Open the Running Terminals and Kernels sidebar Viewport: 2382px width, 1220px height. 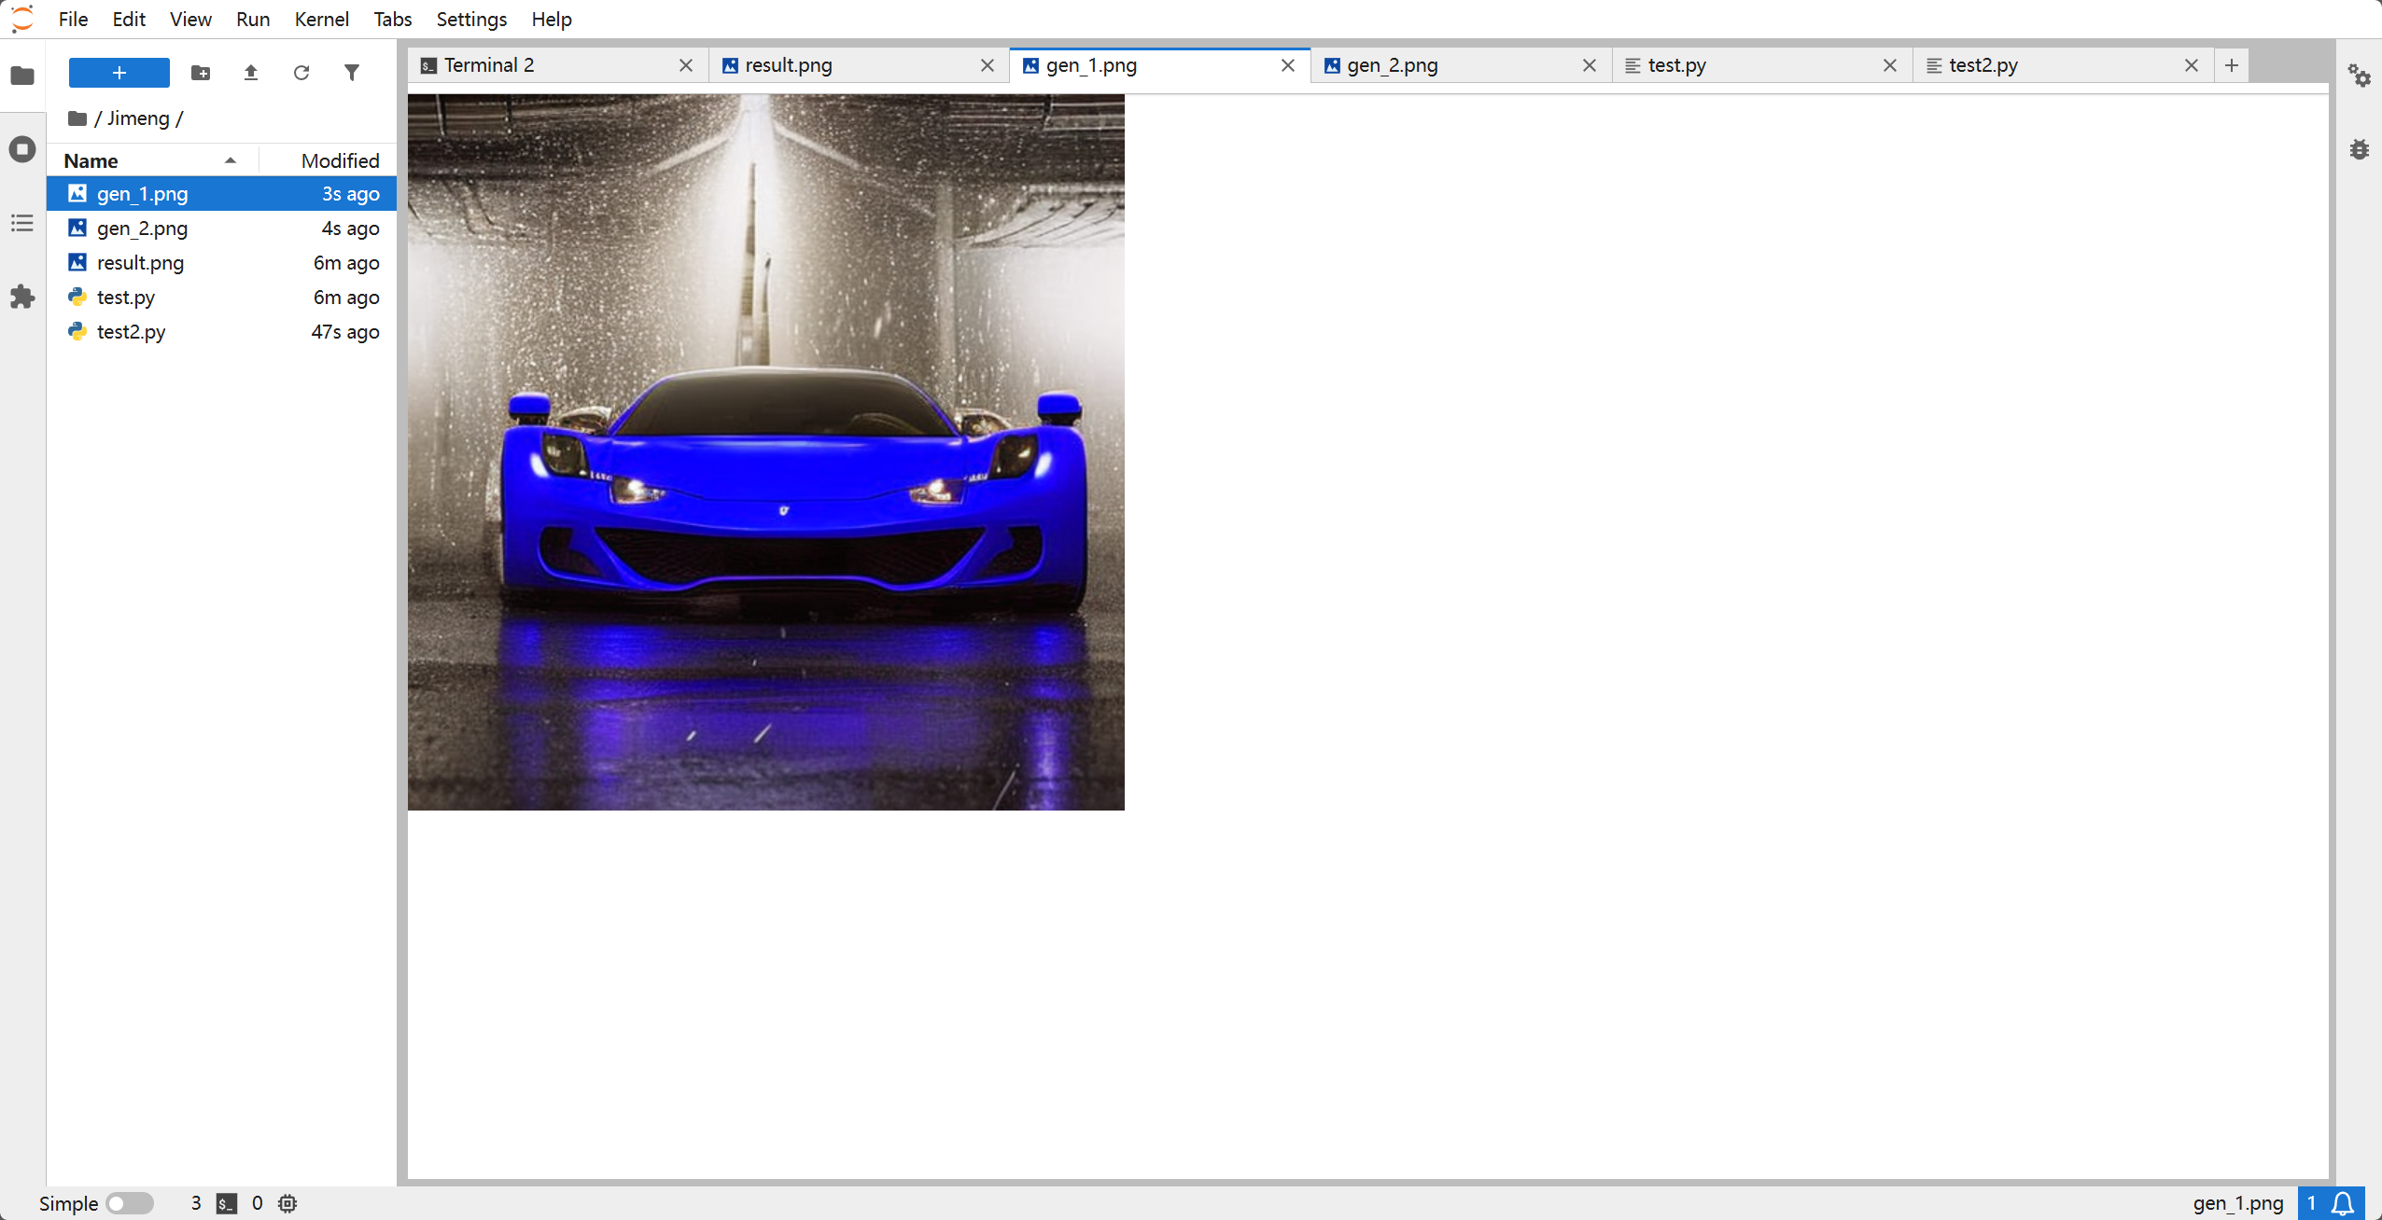pyautogui.click(x=22, y=149)
